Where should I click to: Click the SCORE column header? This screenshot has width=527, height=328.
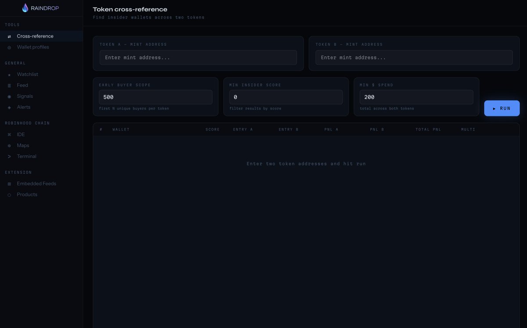213,129
